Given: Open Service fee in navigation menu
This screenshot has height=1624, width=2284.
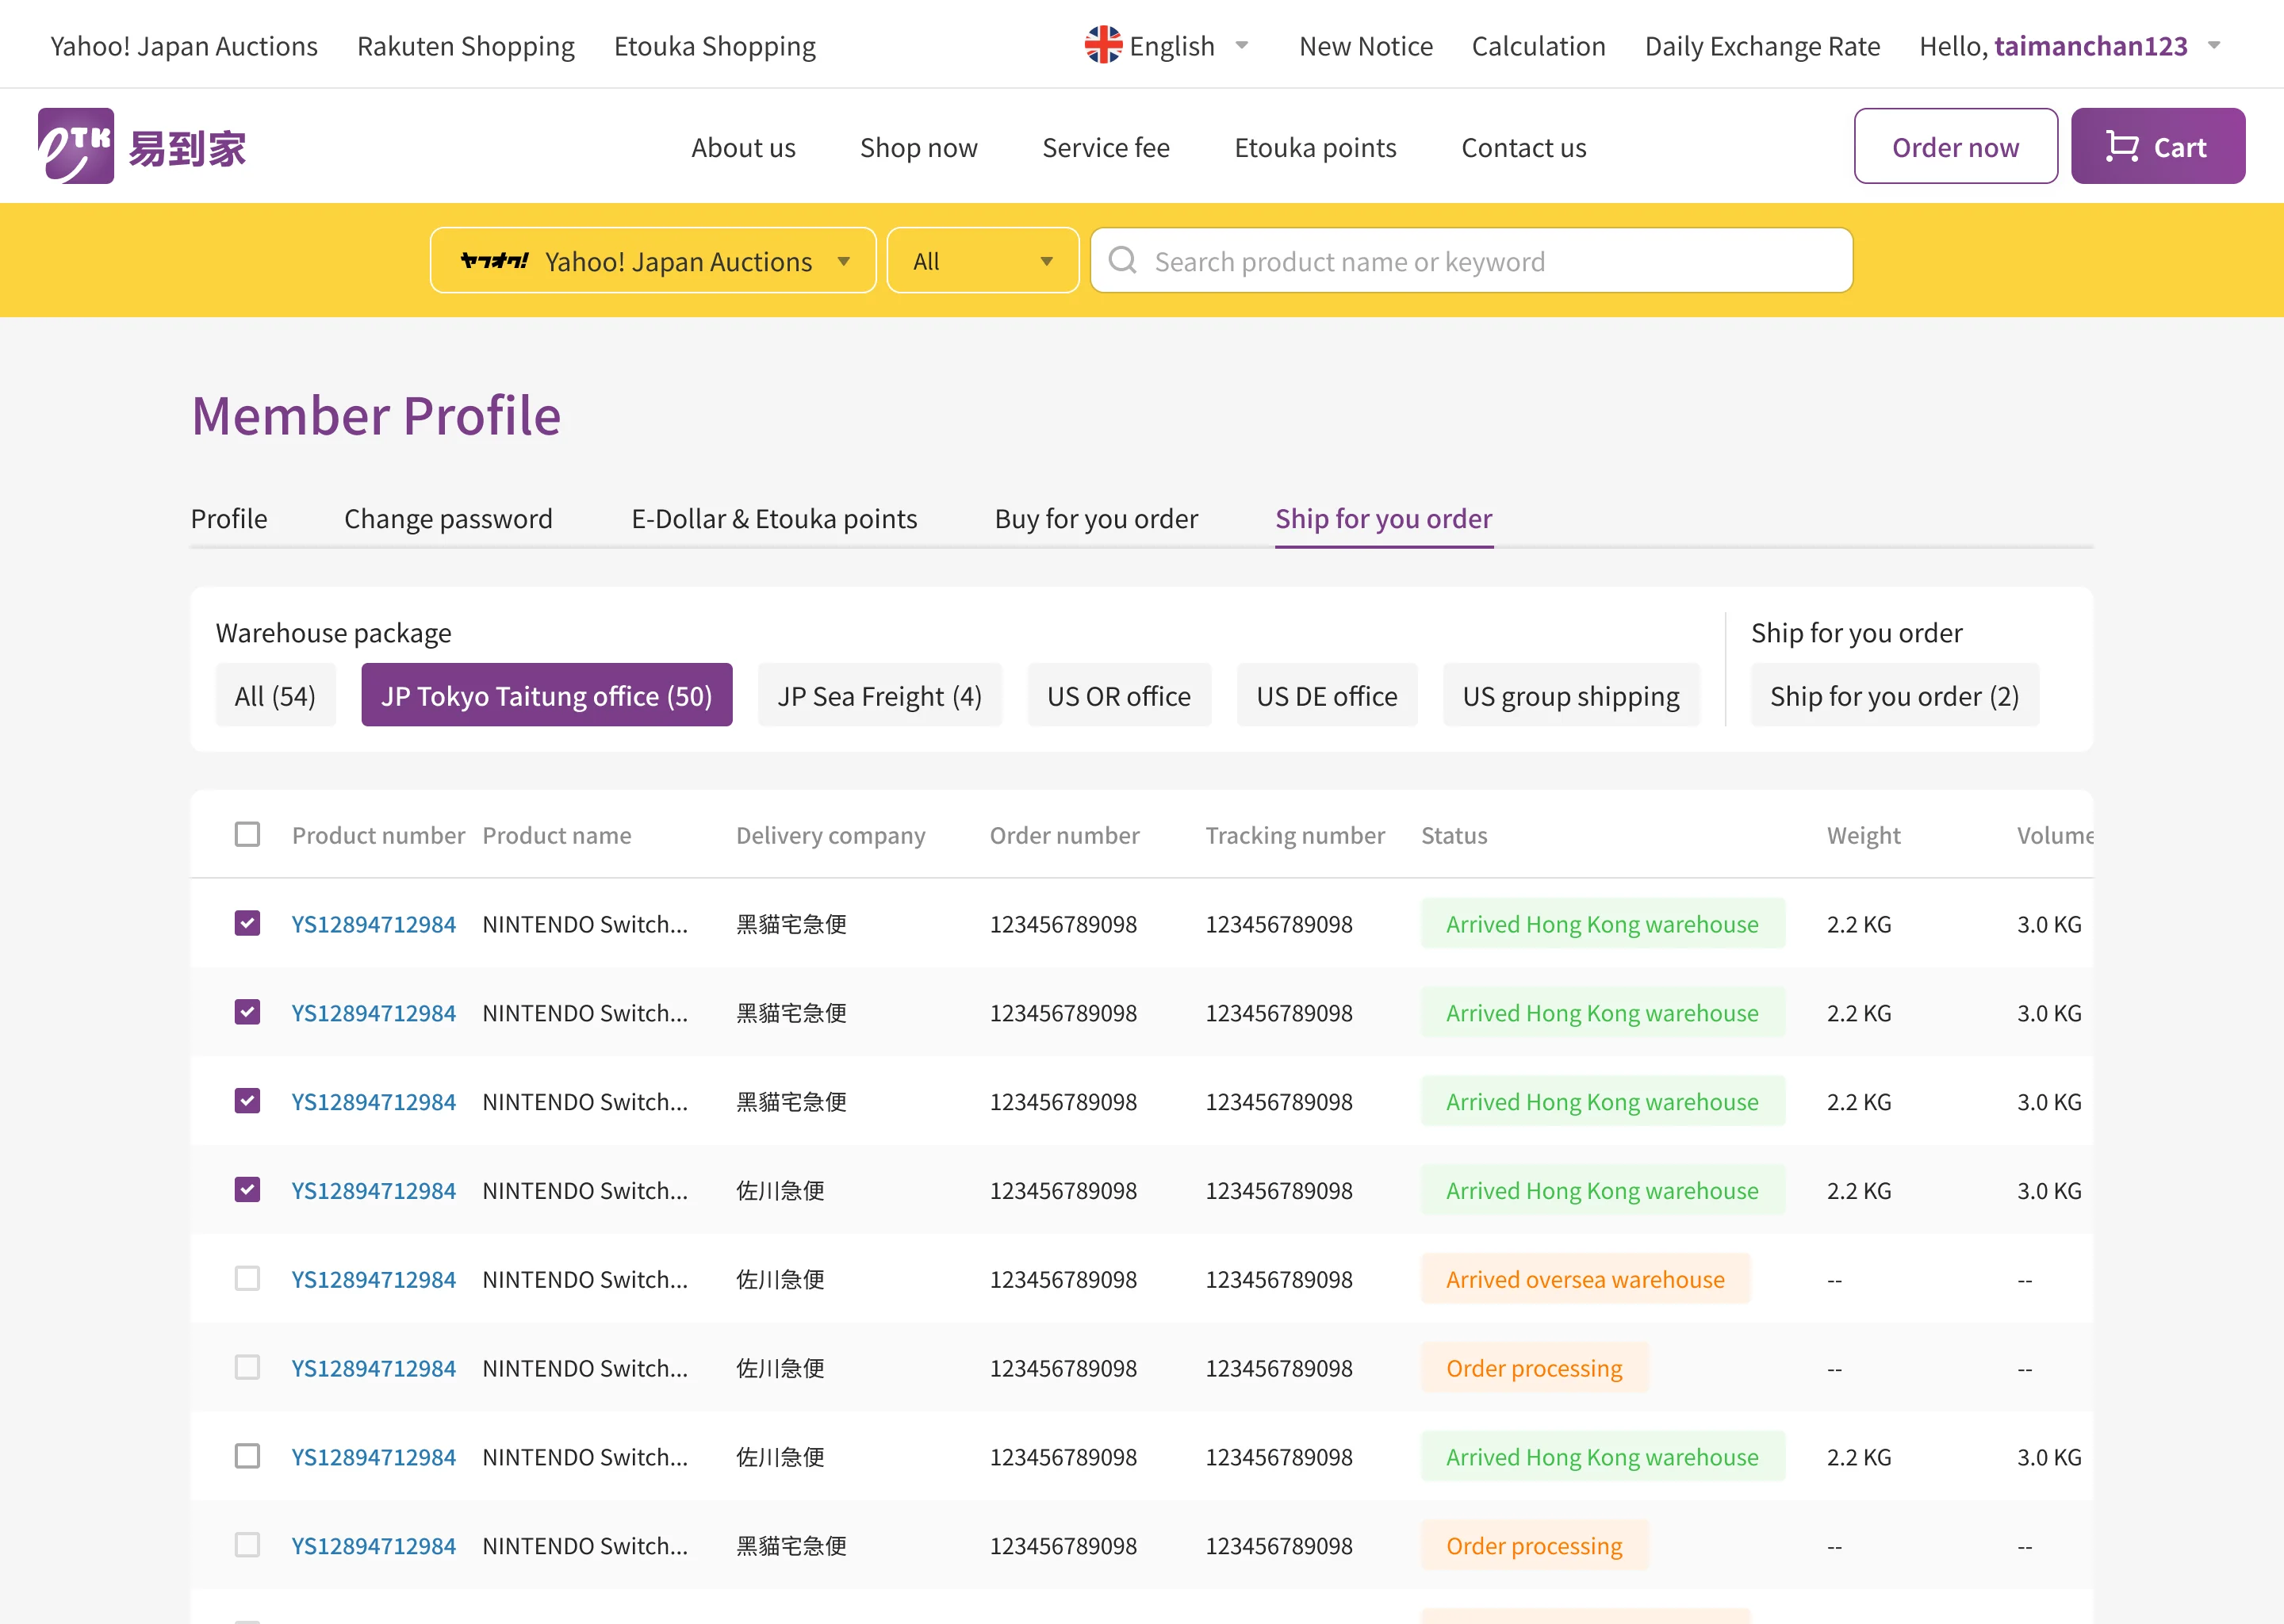Looking at the screenshot, I should [x=1105, y=147].
